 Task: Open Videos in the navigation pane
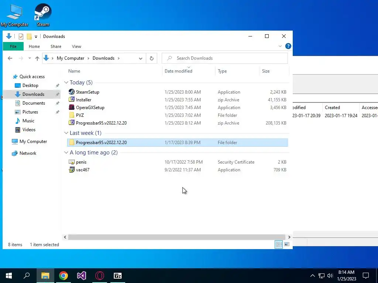point(29,129)
